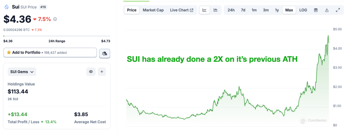Select the 24h time range

click(231, 10)
